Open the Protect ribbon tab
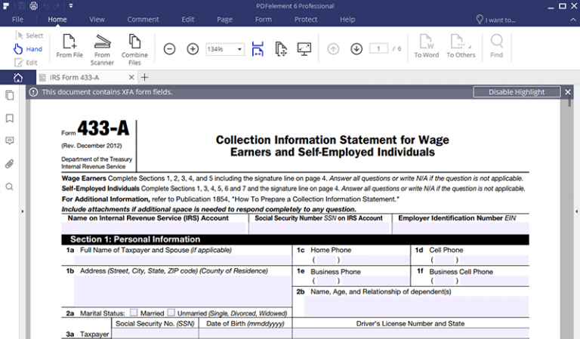The height and width of the screenshot is (339, 580). [306, 19]
